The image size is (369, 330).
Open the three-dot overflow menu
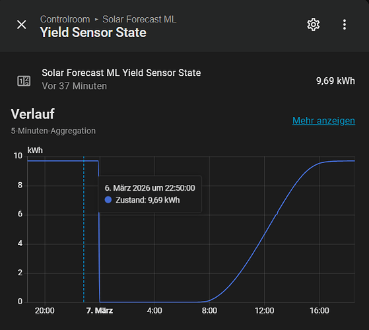(345, 24)
